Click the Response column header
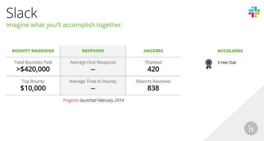Viewport: 264px width, 141px height. pos(93,51)
